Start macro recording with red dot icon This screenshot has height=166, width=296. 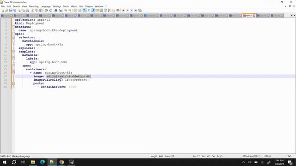pos(123,10)
